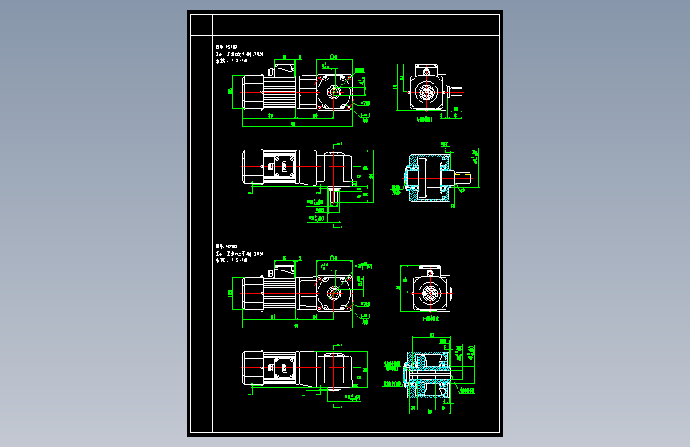Click the terminal box atop the lower side view motor
Image resolution: width=690 pixels, height=447 pixels.
pos(283,270)
